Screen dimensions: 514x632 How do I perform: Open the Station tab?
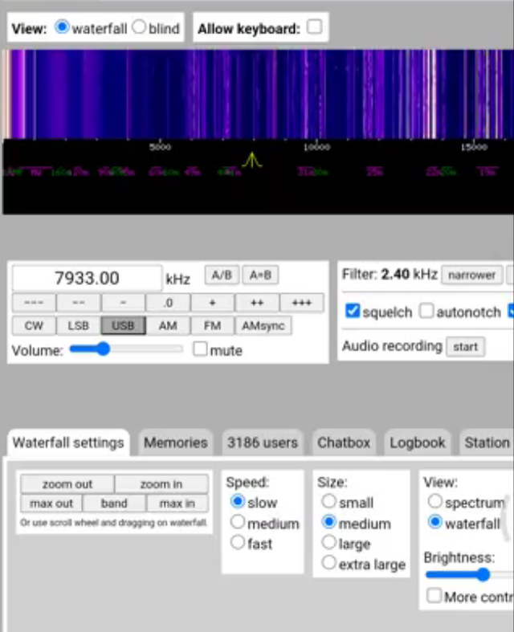pos(487,442)
